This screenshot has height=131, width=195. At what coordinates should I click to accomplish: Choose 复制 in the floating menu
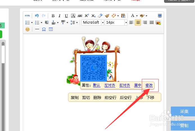75,98
